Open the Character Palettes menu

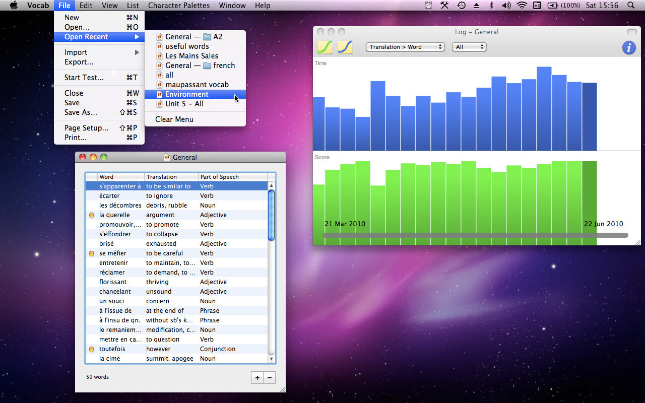179,6
